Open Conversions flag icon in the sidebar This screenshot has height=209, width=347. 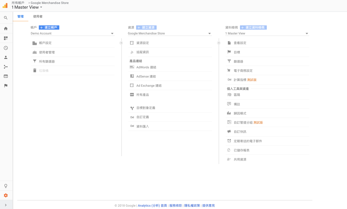click(6, 86)
